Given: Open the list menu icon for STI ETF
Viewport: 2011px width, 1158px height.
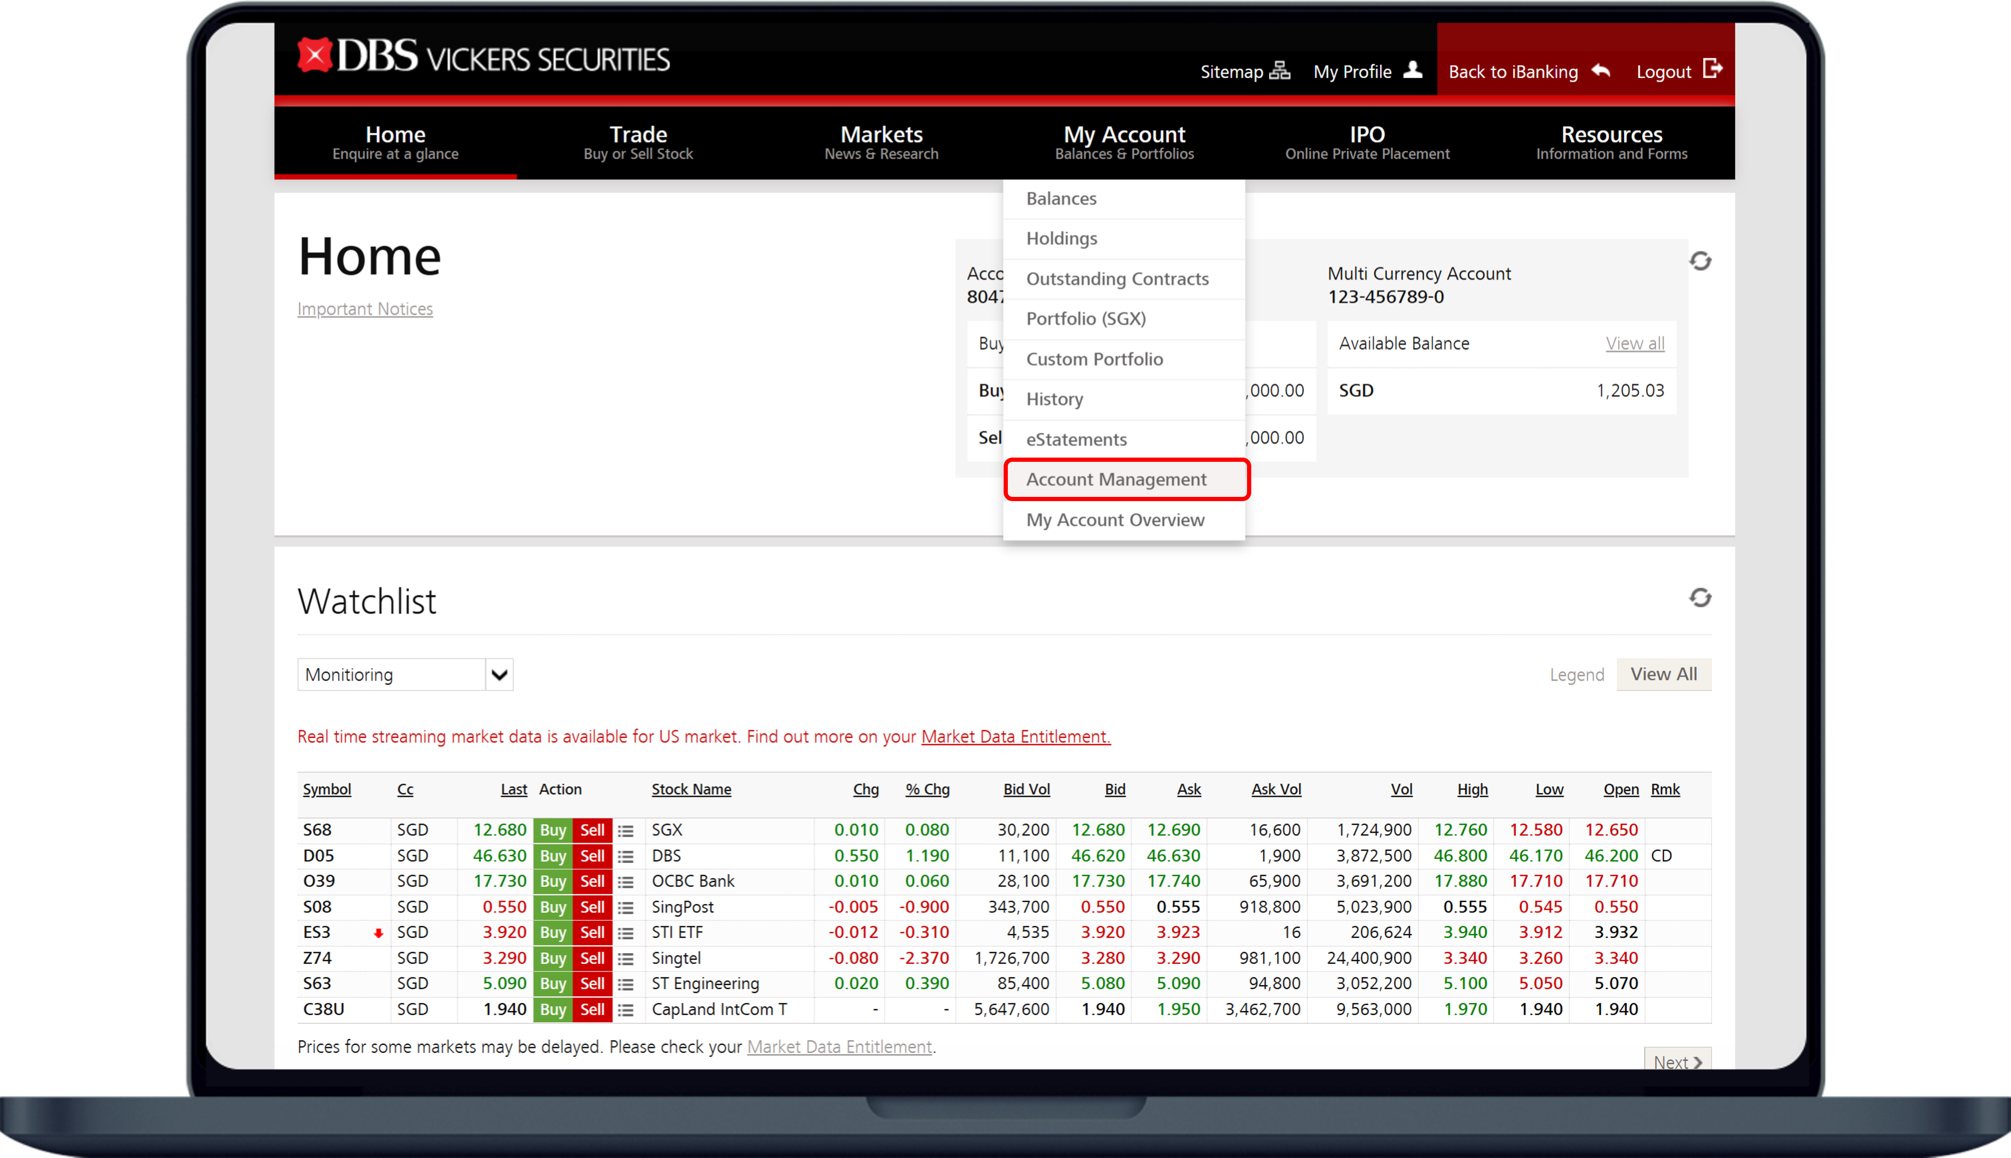Looking at the screenshot, I should click(626, 933).
